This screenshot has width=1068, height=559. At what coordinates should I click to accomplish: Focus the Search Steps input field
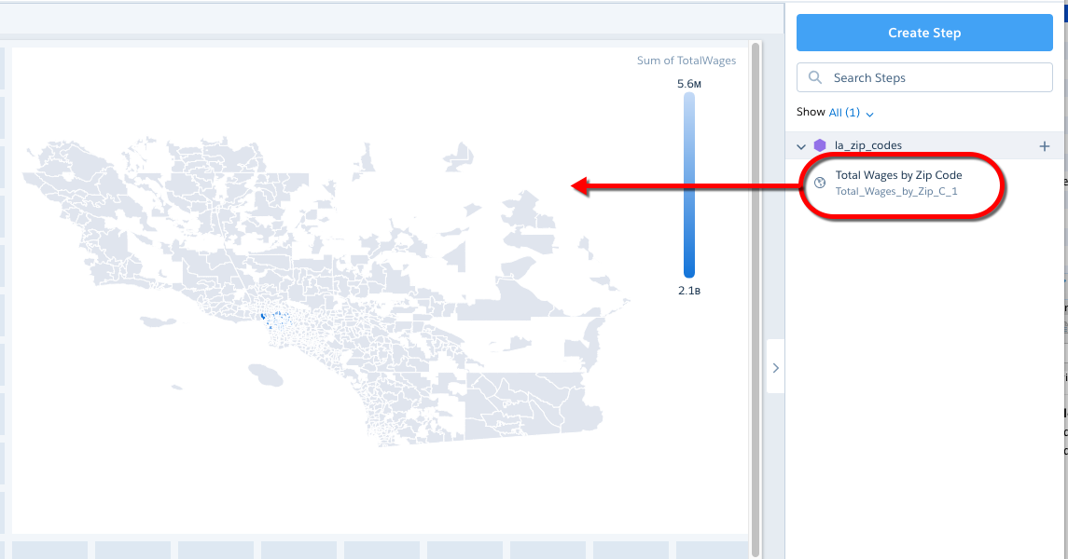pyautogui.click(x=924, y=77)
